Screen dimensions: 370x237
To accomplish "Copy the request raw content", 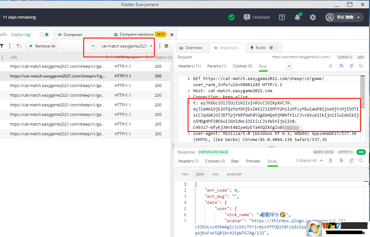I will (x=352, y=66).
